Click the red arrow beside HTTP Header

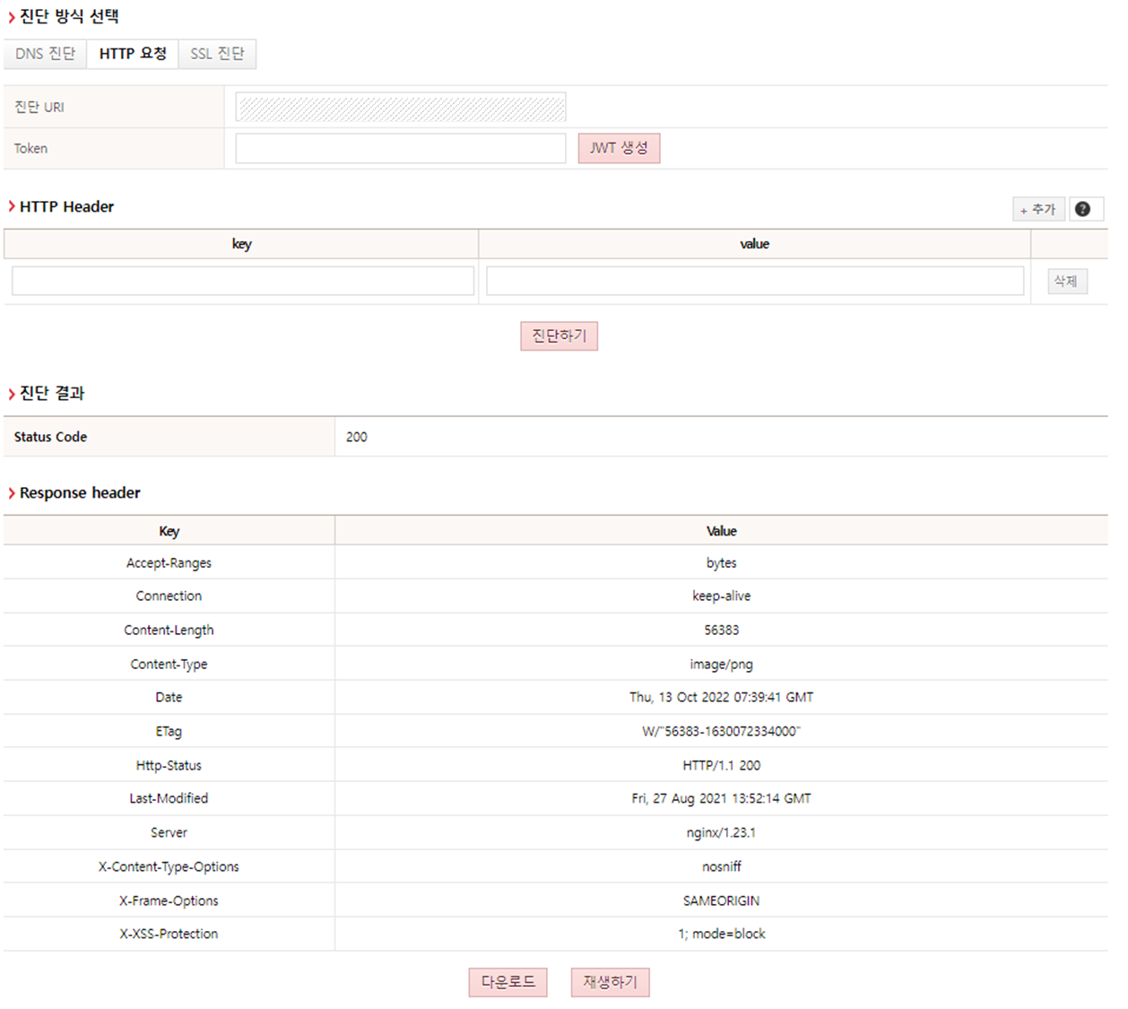point(12,207)
